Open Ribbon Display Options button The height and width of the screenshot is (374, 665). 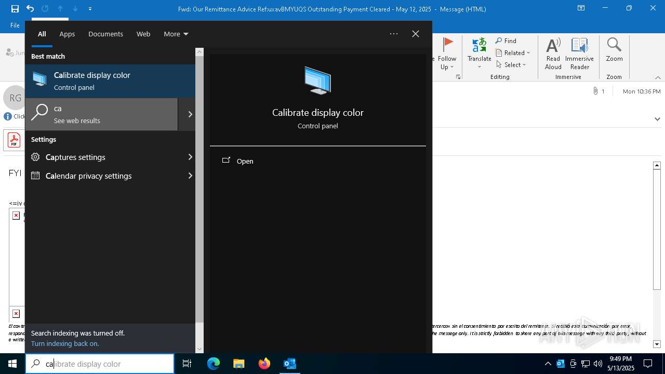[x=581, y=8]
